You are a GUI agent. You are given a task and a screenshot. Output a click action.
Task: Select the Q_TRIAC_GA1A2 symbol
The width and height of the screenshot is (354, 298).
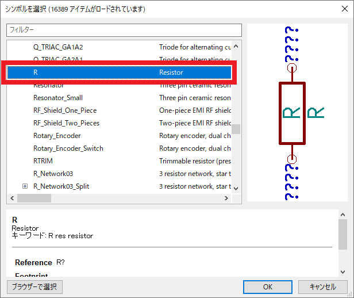pyautogui.click(x=58, y=47)
